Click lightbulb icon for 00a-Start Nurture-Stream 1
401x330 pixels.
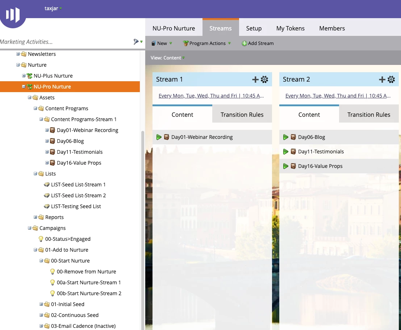[x=53, y=282]
